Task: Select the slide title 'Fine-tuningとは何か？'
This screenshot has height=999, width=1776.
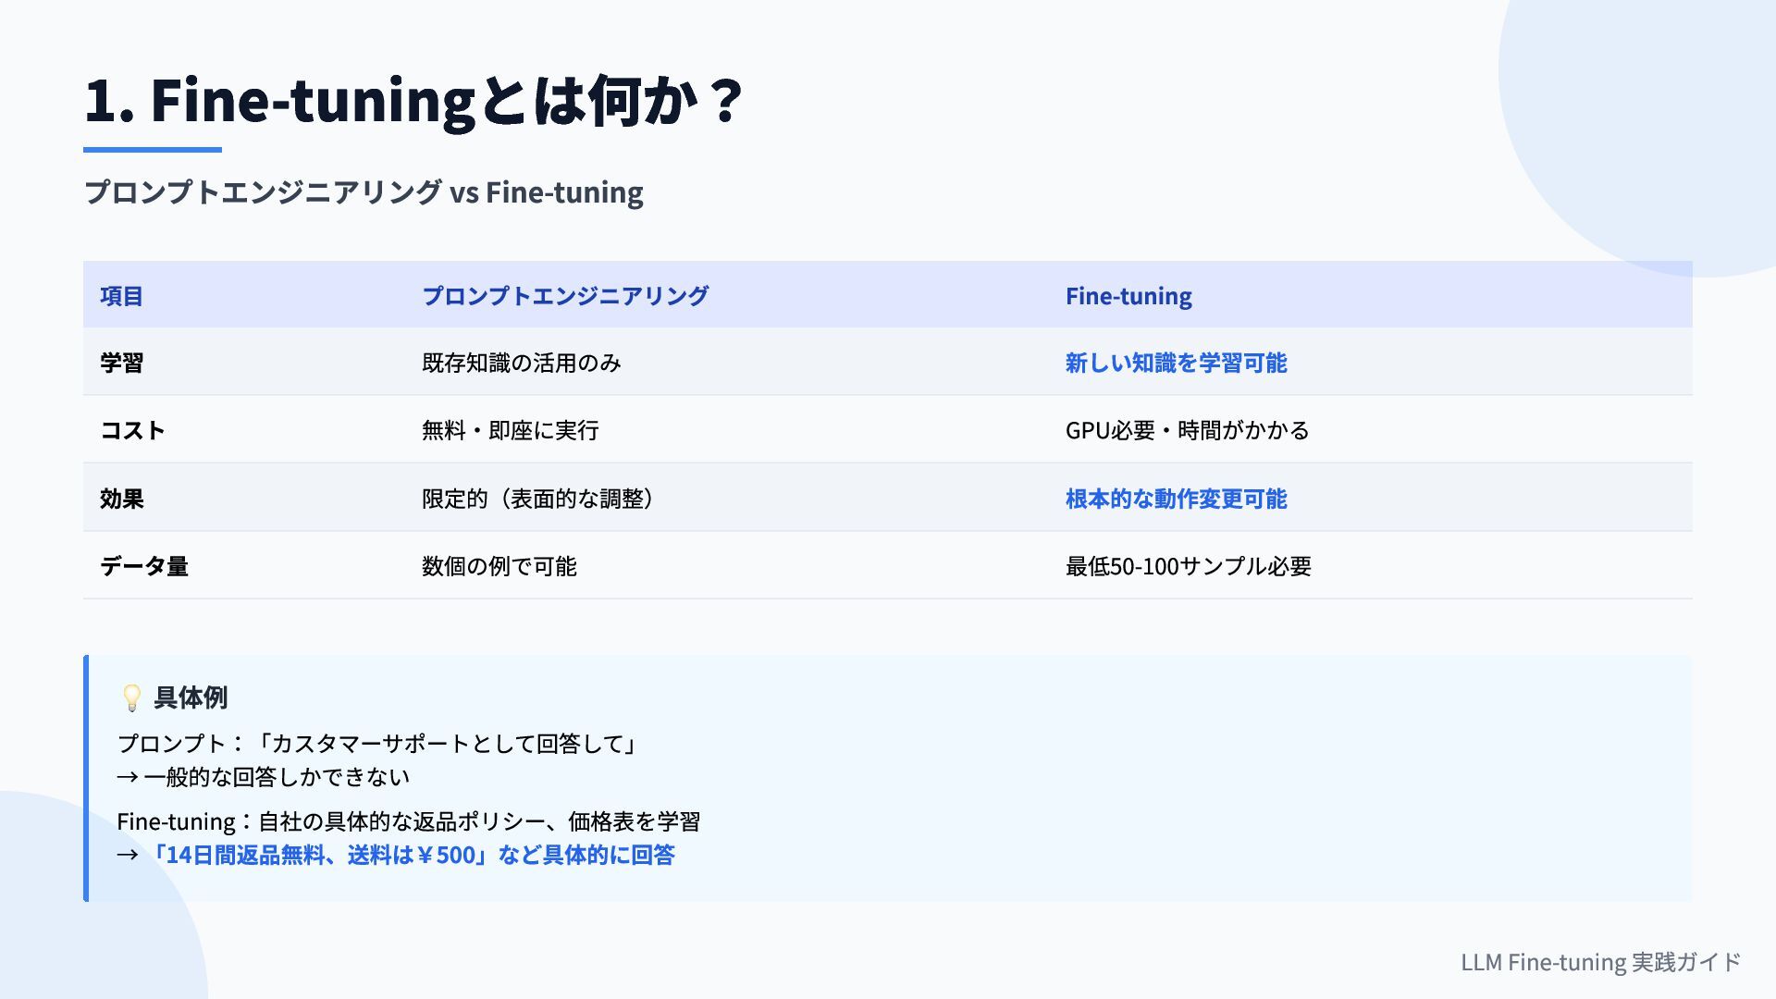Action: (413, 100)
